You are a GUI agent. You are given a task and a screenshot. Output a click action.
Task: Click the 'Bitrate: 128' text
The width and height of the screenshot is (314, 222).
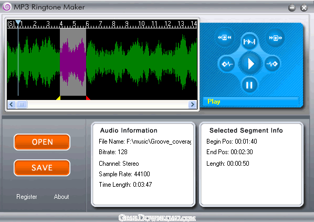pyautogui.click(x=113, y=152)
